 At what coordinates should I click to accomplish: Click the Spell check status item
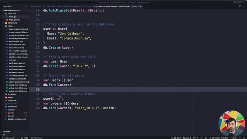pos(233,138)
